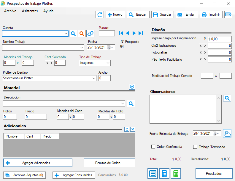The image size is (235, 181).
Task: Open the calendar for Fecha Estimada de Entrega
Action: [216, 133]
